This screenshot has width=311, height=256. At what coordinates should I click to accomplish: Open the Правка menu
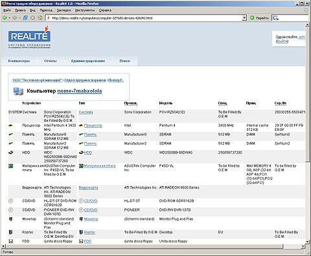pos(20,10)
